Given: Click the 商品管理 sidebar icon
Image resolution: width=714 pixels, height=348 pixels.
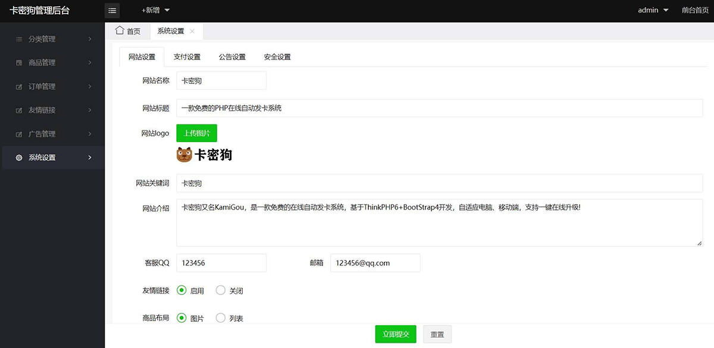Looking at the screenshot, I should tap(18, 62).
